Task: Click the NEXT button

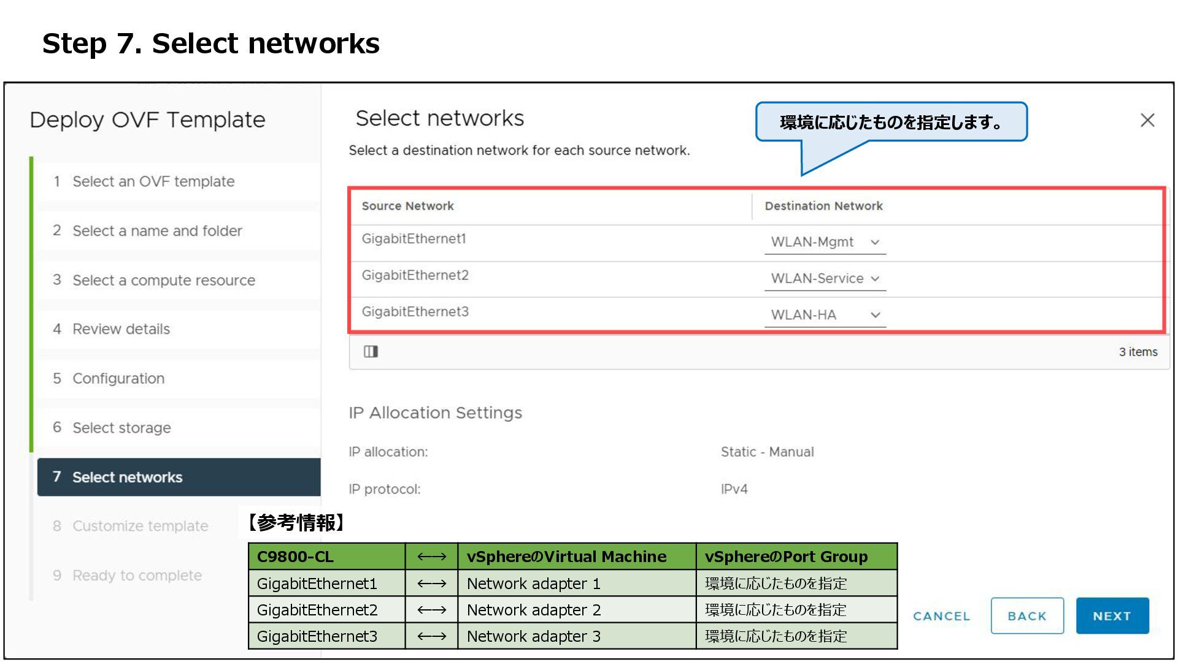Action: 1112,616
